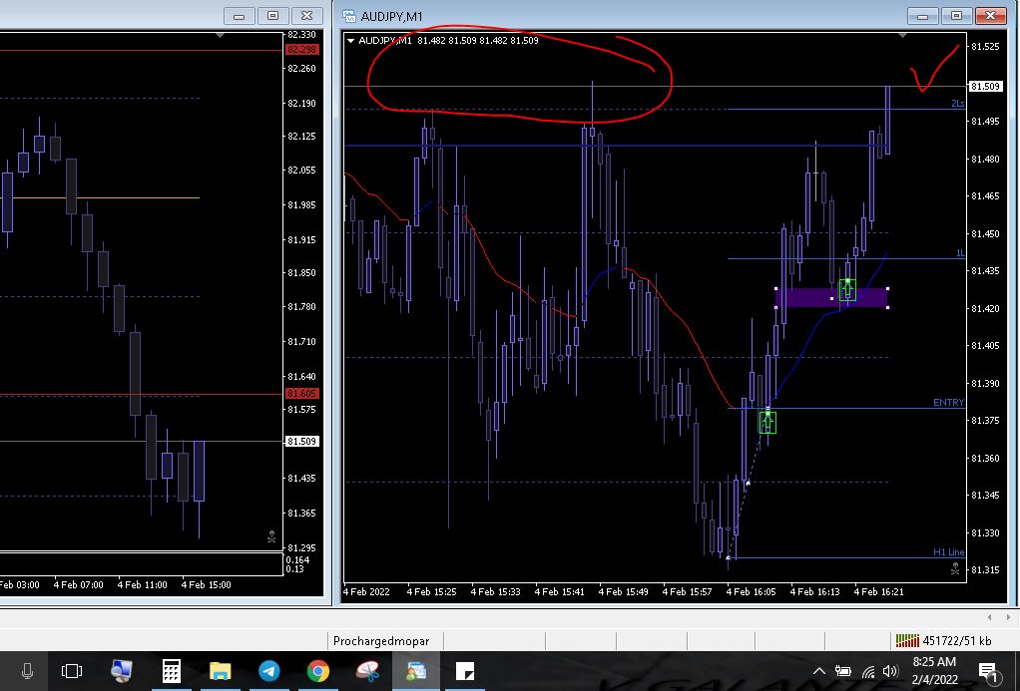Click the AUDJPY,M1 window title icon
The image size is (1020, 691).
[349, 16]
